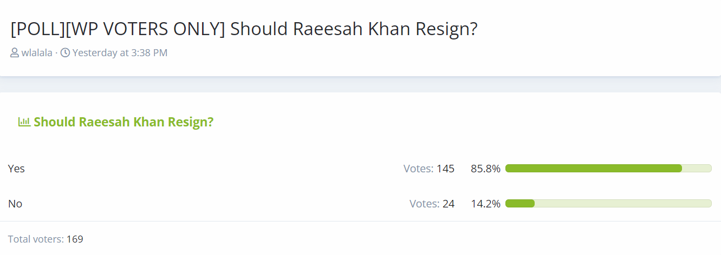Click the unfilled part of No bar
Viewport: 721px width, 255px height.
(623, 204)
